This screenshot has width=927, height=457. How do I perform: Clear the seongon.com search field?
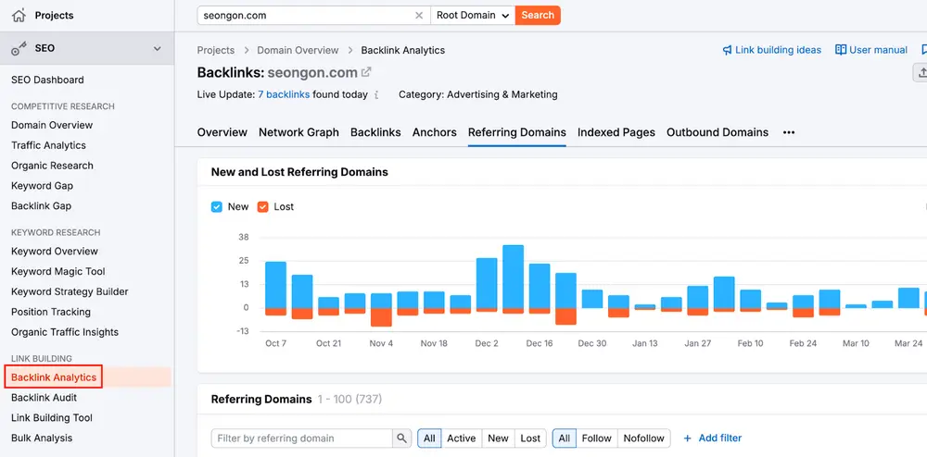tap(419, 16)
